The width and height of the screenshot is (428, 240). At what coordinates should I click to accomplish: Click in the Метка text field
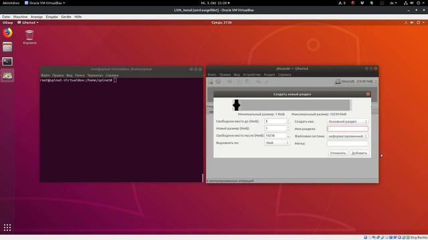pos(348,143)
